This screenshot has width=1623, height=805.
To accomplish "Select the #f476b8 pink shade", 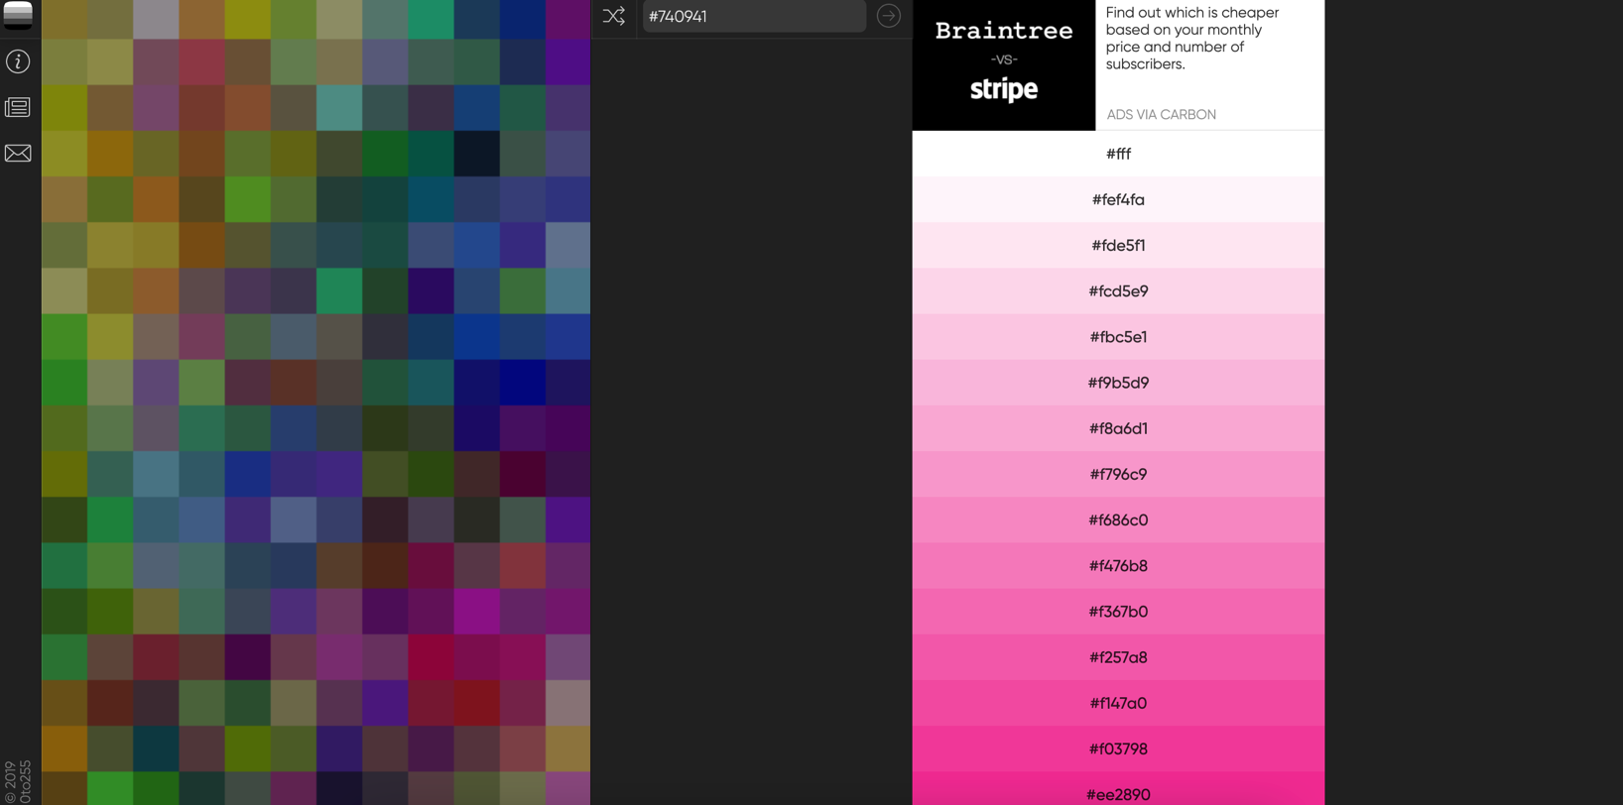I will (x=1118, y=565).
